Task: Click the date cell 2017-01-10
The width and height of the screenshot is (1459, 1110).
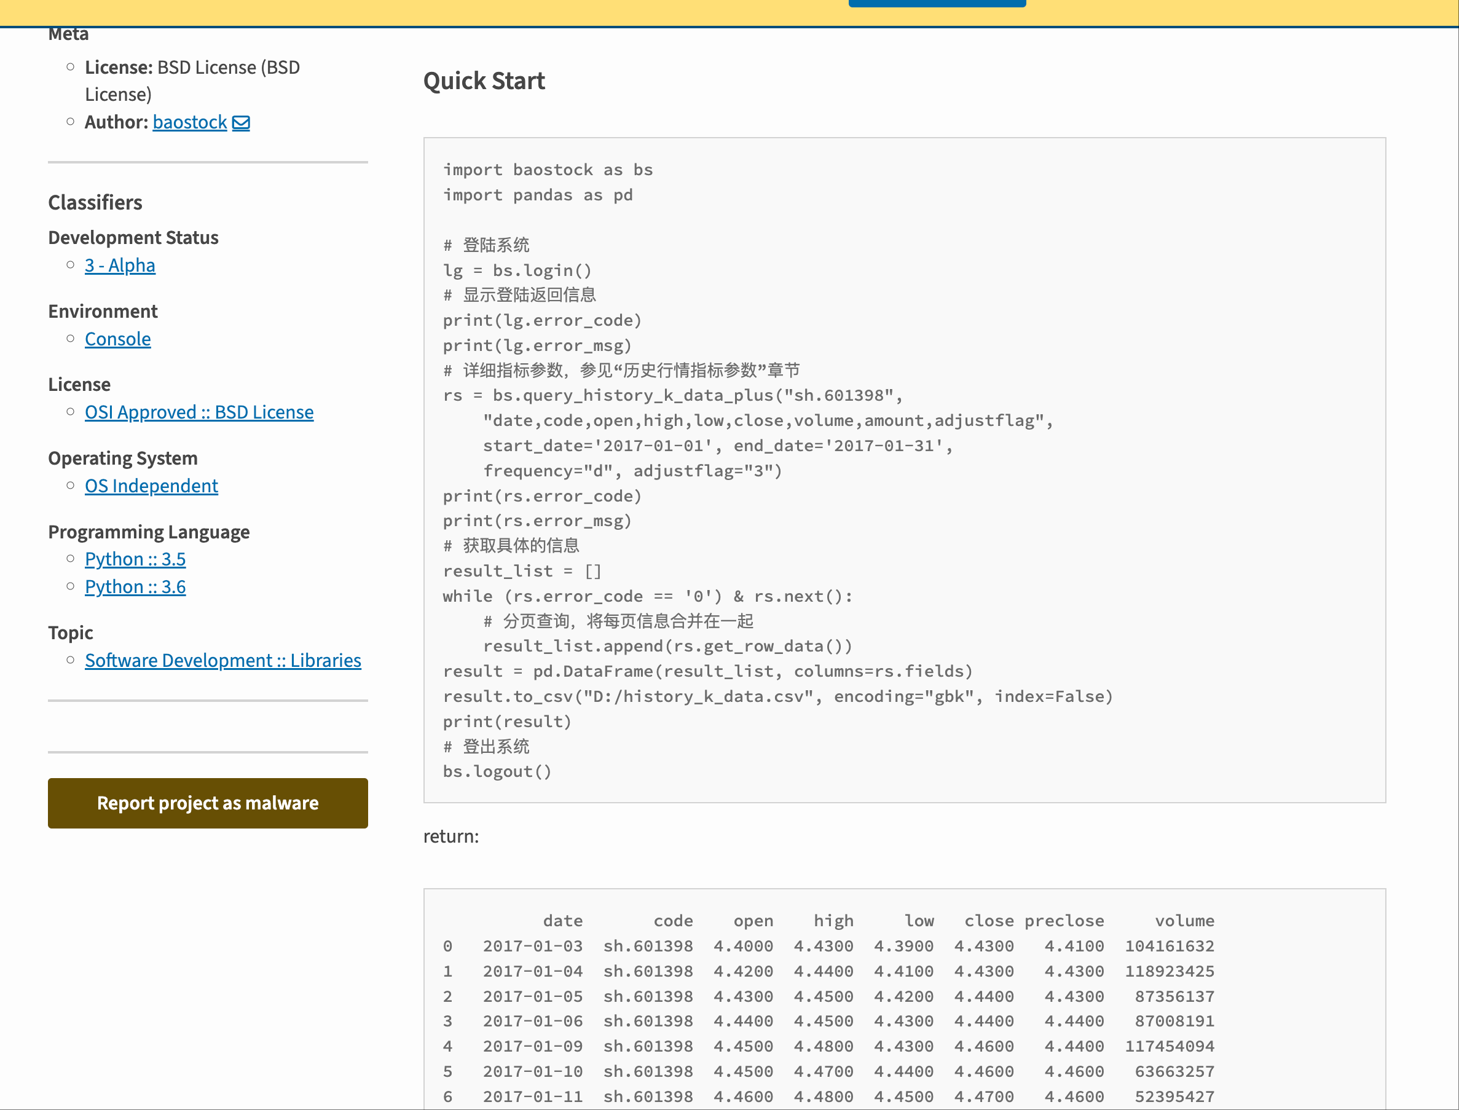Action: pos(533,1072)
